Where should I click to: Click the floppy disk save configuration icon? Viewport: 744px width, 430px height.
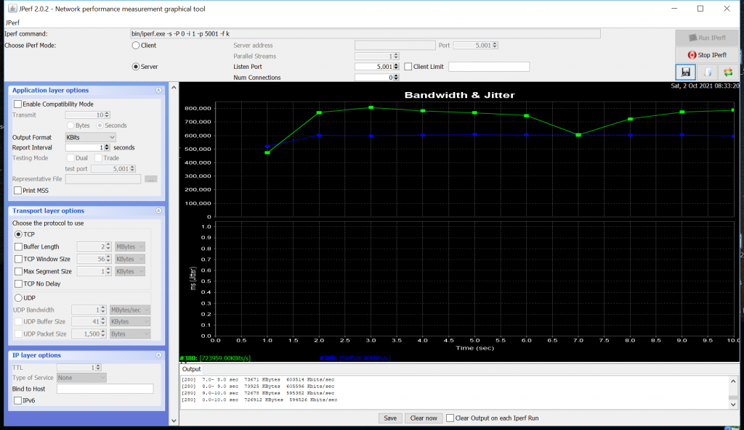(686, 72)
